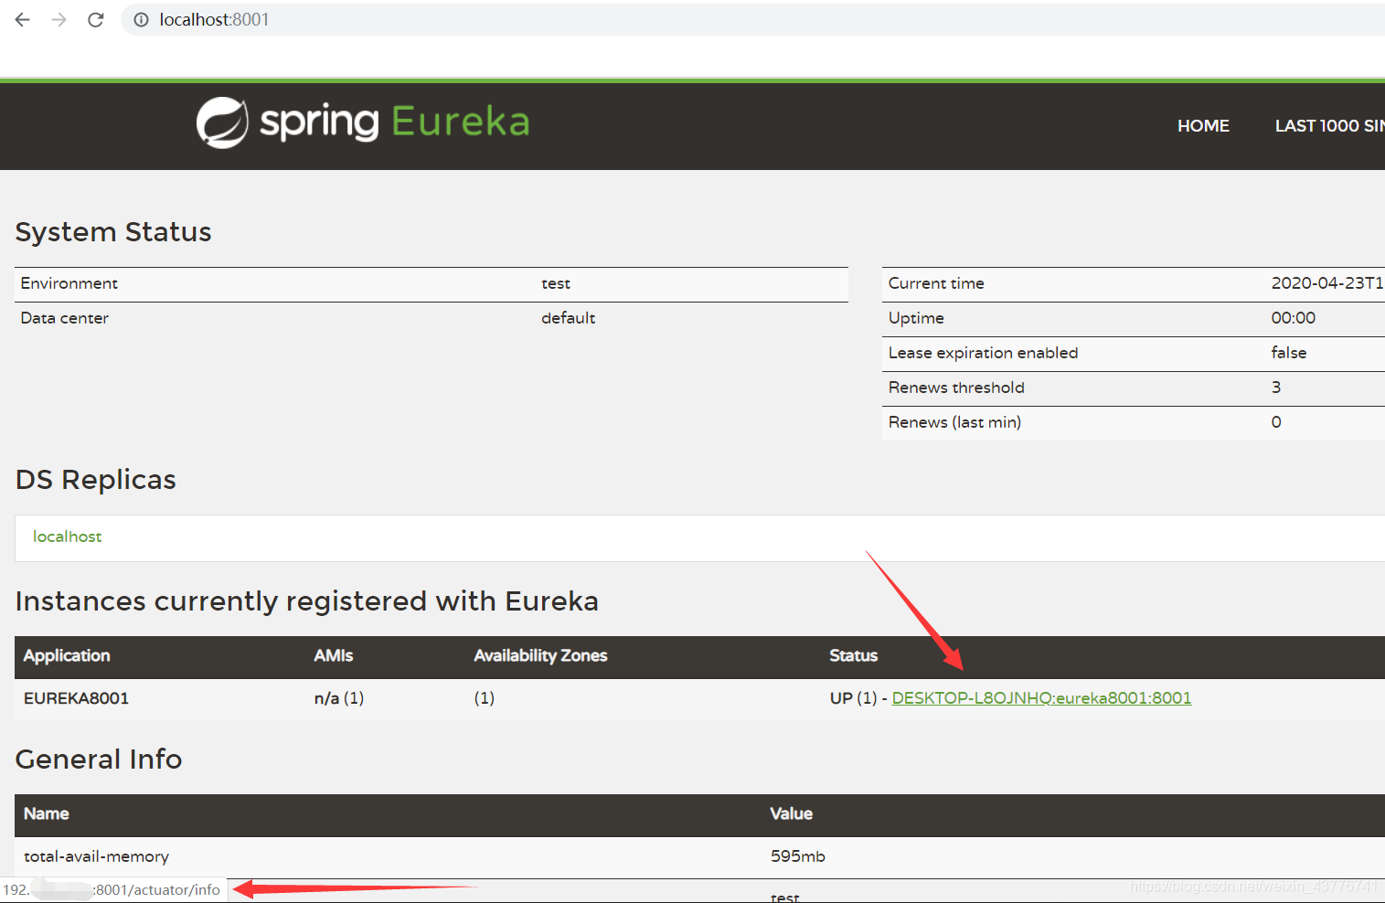Click the AMIs column header
This screenshot has height=903, width=1385.
(334, 655)
